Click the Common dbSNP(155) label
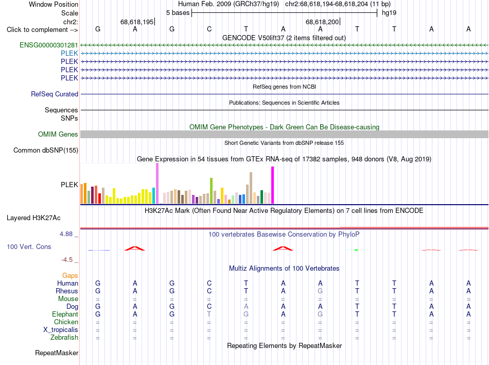The image size is (489, 365). tap(46, 150)
